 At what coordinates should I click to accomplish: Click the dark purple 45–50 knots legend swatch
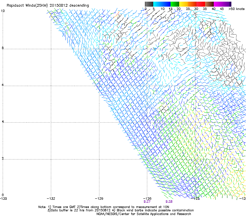[227, 4]
